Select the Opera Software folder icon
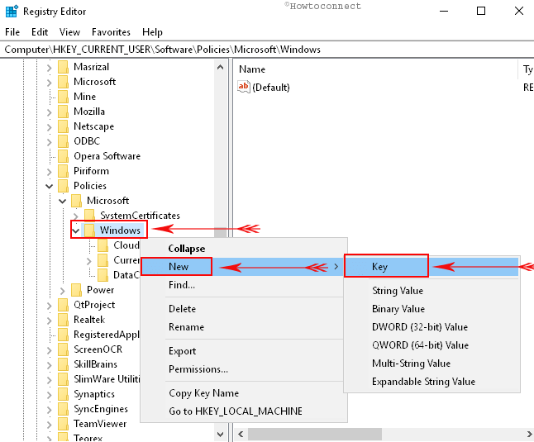The height and width of the screenshot is (442, 534). [64, 156]
